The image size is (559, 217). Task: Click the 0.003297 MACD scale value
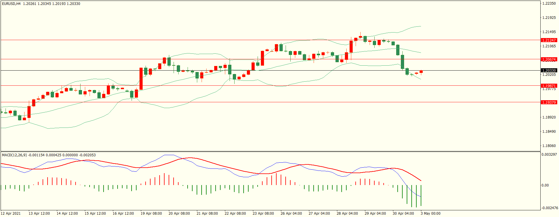549,155
